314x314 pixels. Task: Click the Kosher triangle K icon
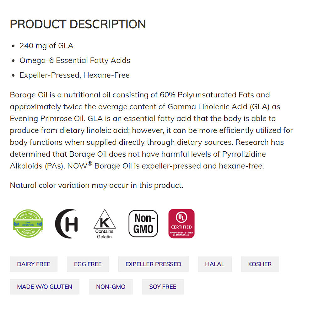coord(105,220)
